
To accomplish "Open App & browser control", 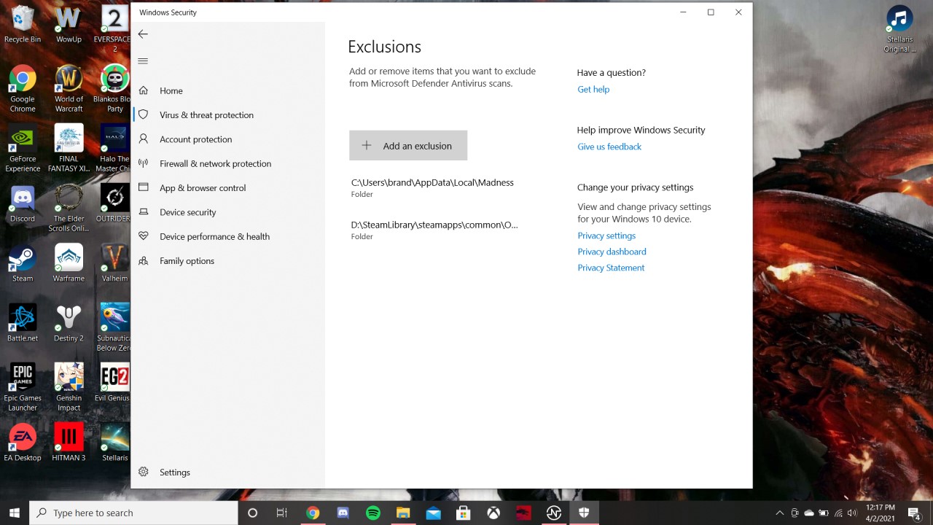I will [x=203, y=188].
